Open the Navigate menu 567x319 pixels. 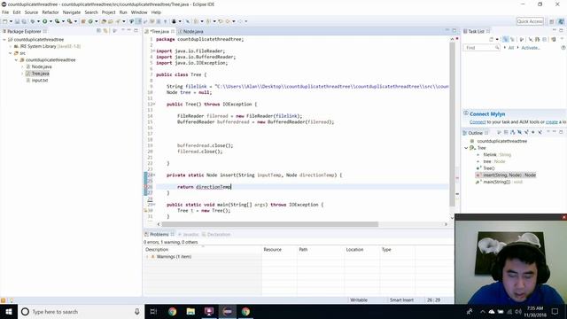[x=72, y=12]
